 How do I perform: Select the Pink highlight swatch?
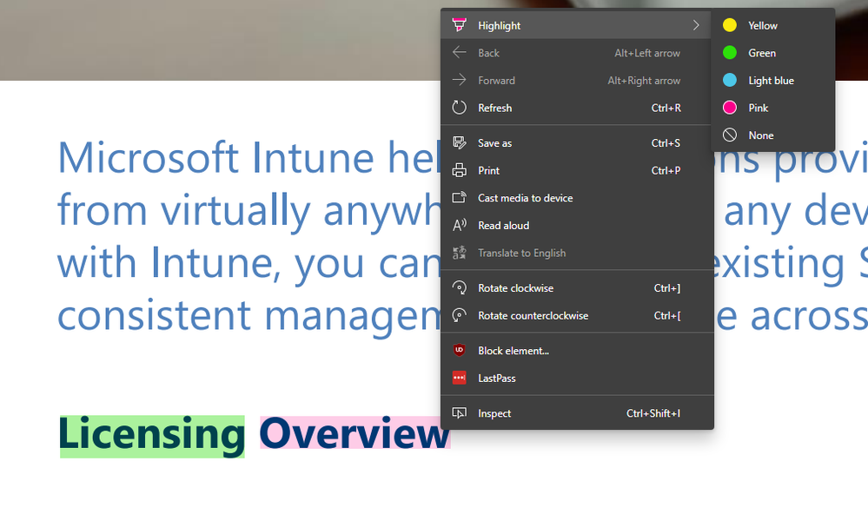point(730,108)
